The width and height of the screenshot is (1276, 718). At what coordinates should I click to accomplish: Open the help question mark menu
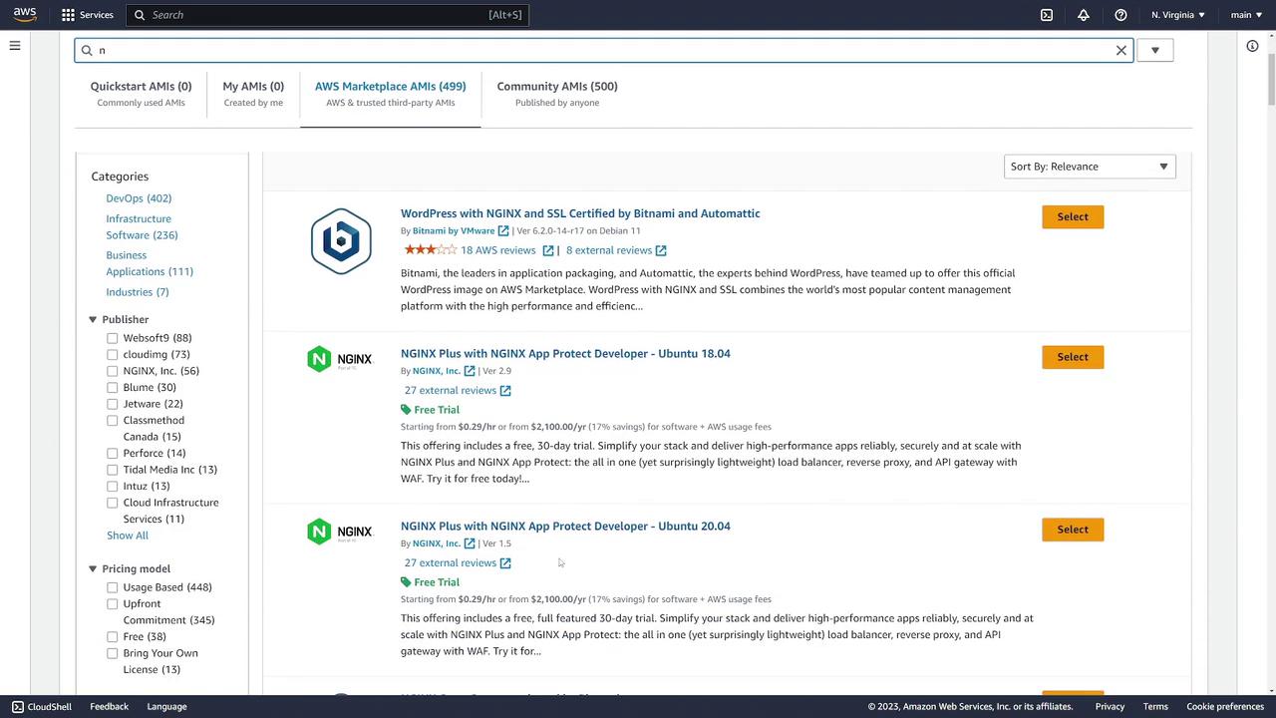[x=1120, y=15]
